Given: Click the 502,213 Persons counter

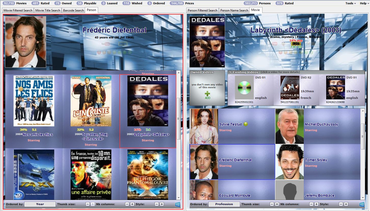Looking at the screenshot, I should click(x=258, y=3).
